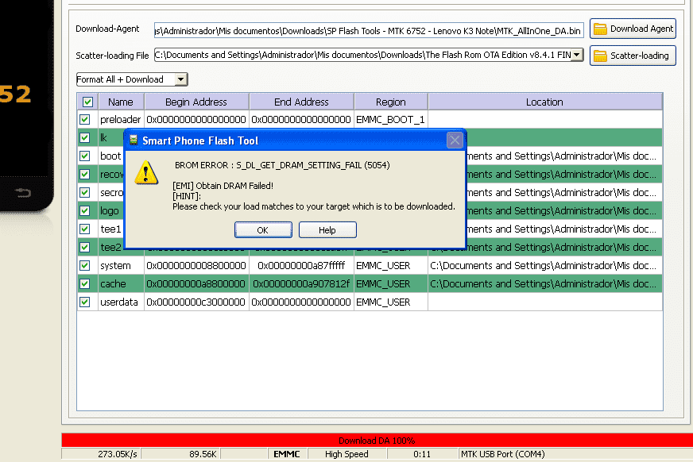Uncheck the secro partition checkbox

pyautogui.click(x=85, y=192)
